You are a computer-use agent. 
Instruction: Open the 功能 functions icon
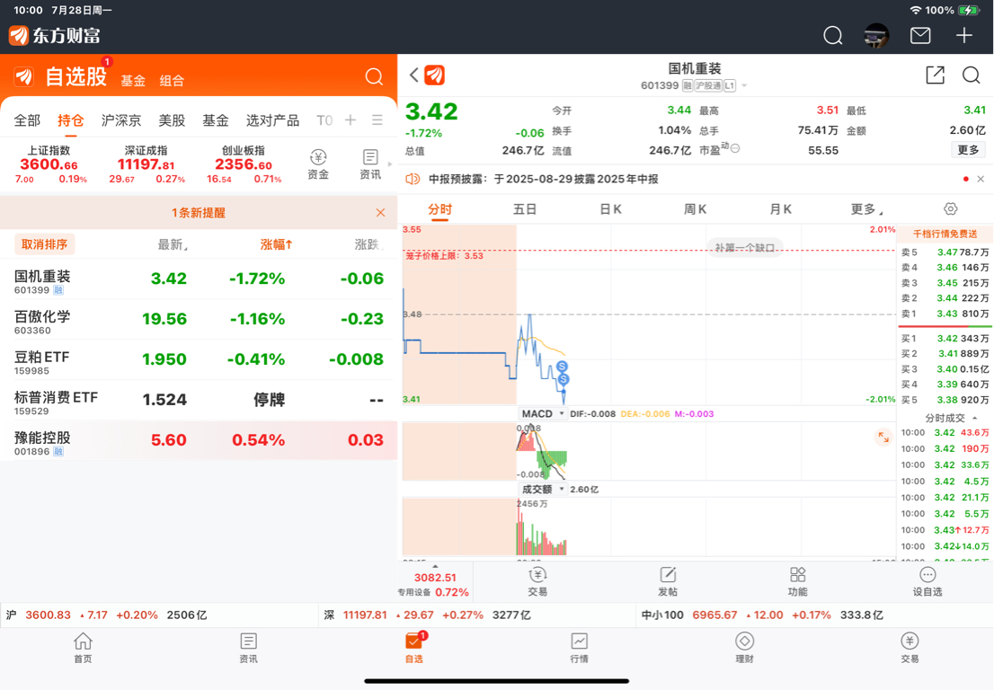tap(797, 581)
